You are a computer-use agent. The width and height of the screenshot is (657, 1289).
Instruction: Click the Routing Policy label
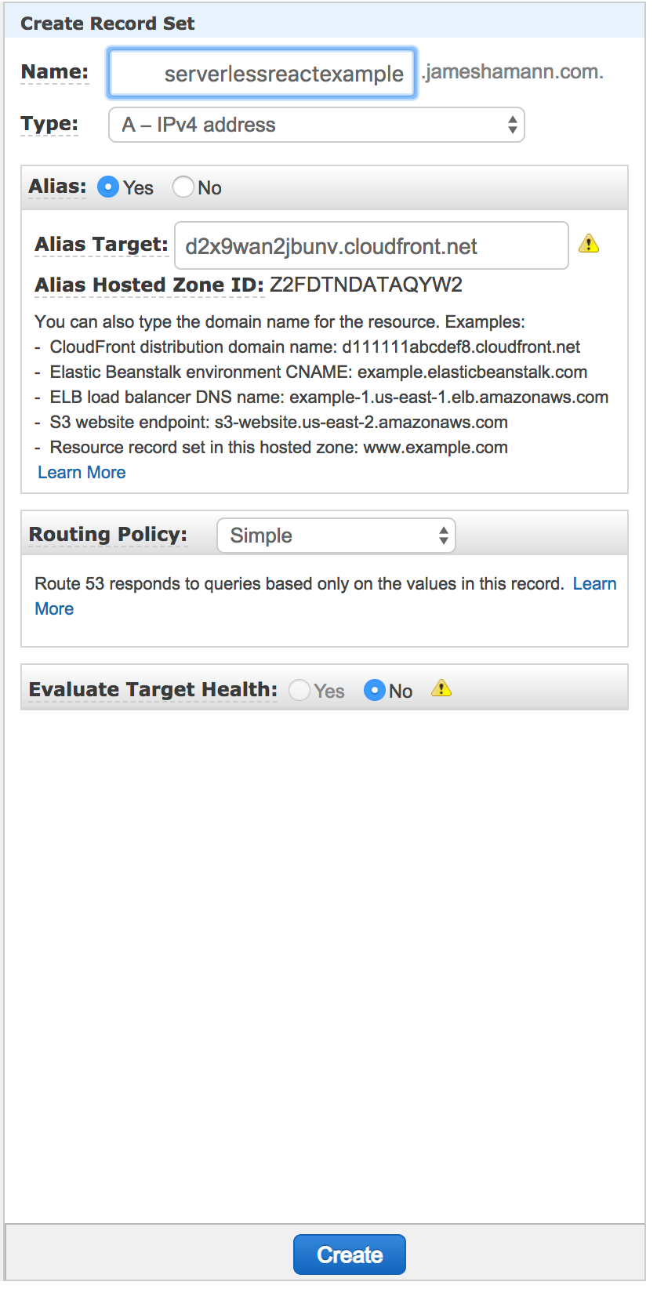pyautogui.click(x=107, y=534)
